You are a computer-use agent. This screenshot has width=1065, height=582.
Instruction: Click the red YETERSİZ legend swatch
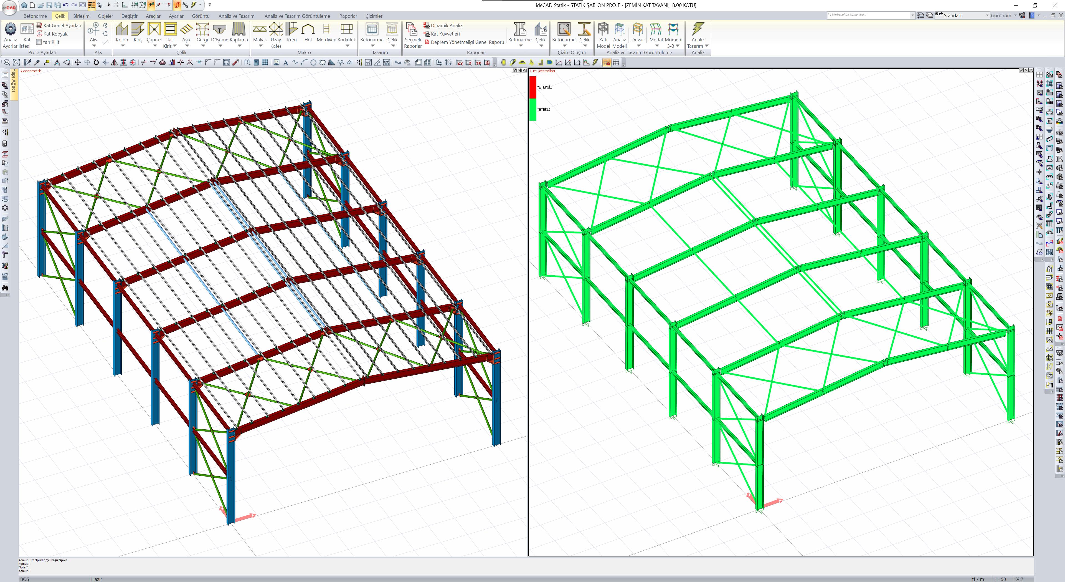point(533,87)
